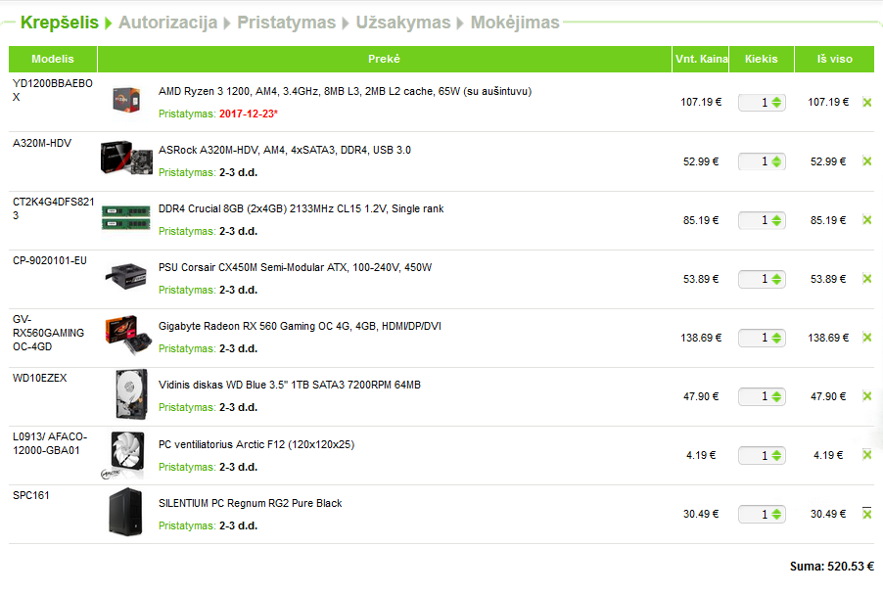The height and width of the screenshot is (593, 883).
Task: Remove ASRock A320M-HDV motherboard from cart
Action: (866, 161)
